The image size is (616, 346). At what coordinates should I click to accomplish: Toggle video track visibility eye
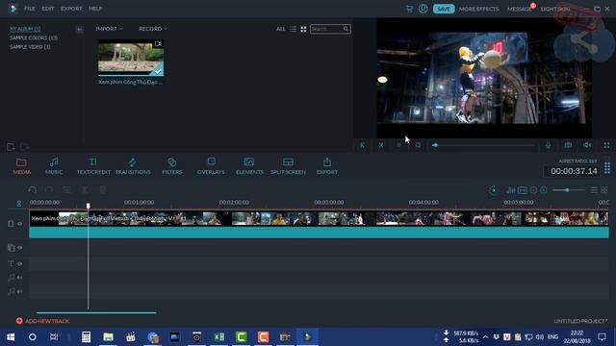[x=19, y=224]
